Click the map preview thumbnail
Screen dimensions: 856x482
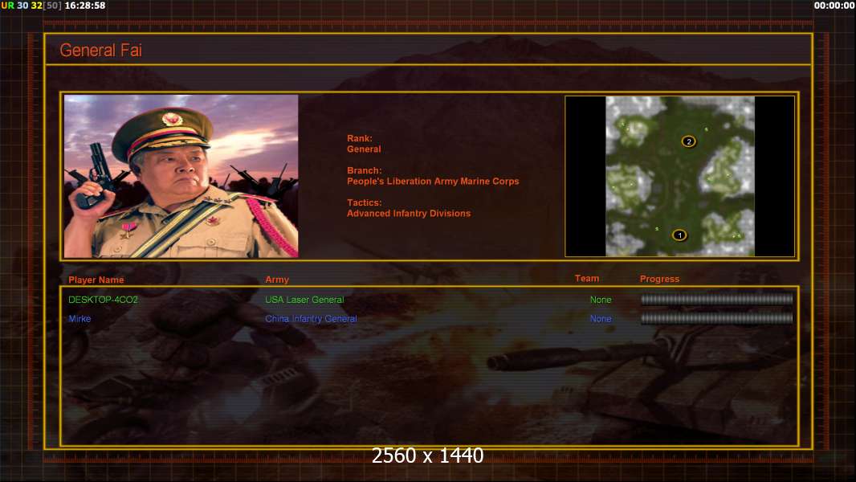coord(679,176)
